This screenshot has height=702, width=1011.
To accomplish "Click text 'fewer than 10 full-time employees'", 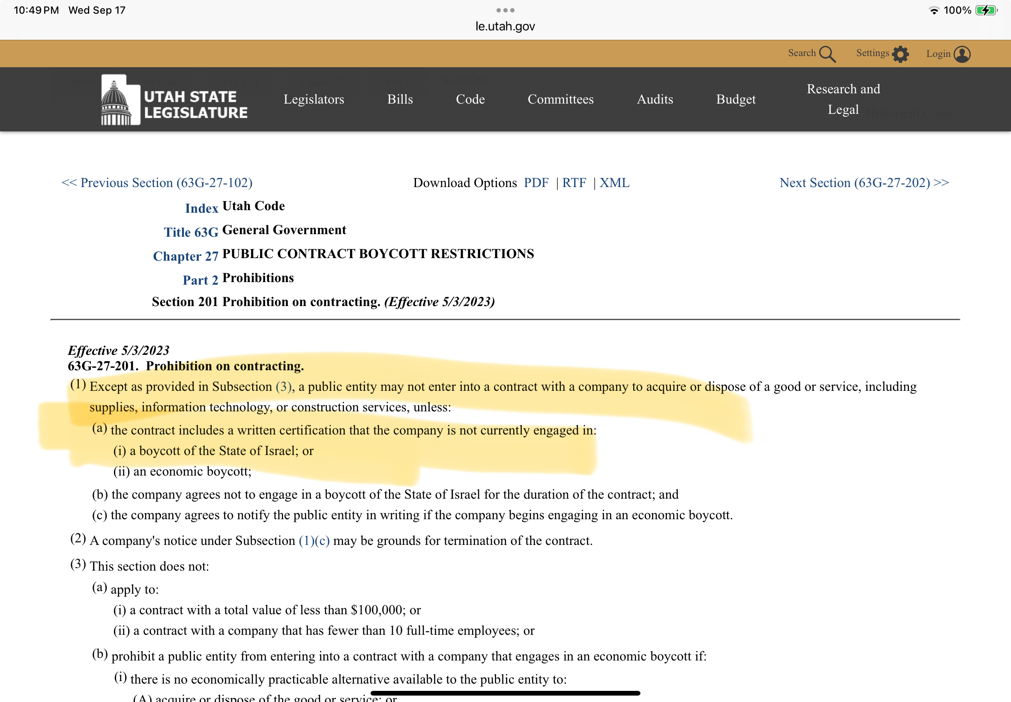I will click(424, 631).
